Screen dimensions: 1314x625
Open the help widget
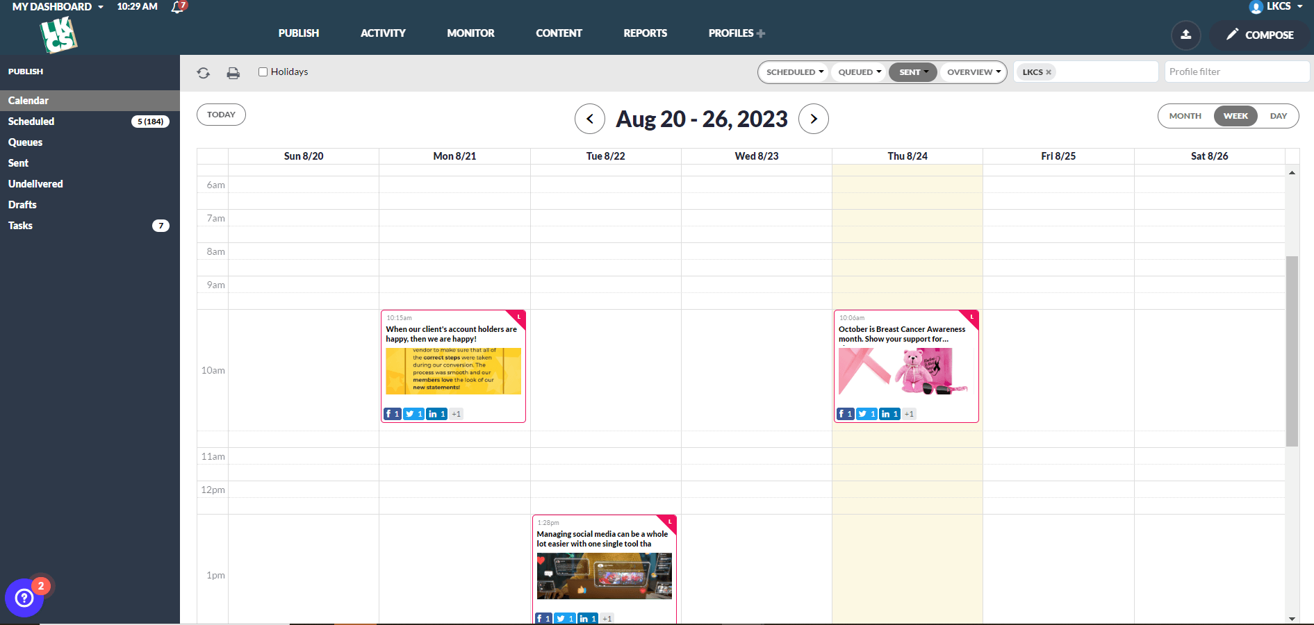[x=24, y=598]
